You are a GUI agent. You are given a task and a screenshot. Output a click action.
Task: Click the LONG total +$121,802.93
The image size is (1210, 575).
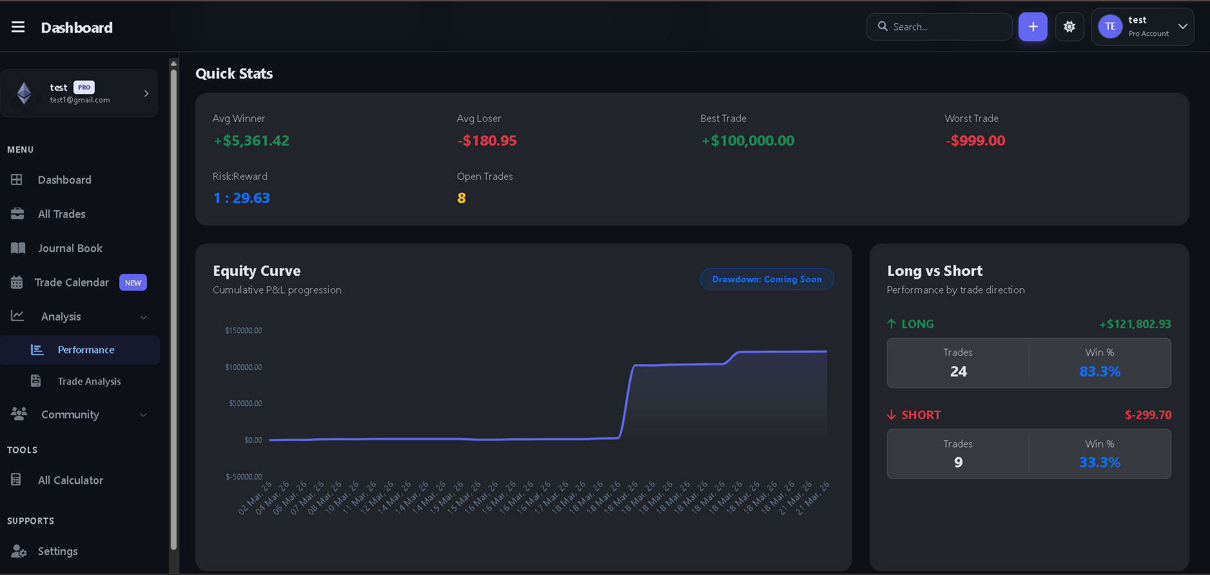pos(1135,324)
